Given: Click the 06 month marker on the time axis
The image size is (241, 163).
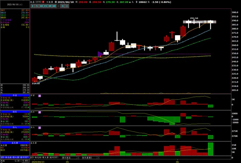Looking at the screenshot, I should (x=177, y=162).
